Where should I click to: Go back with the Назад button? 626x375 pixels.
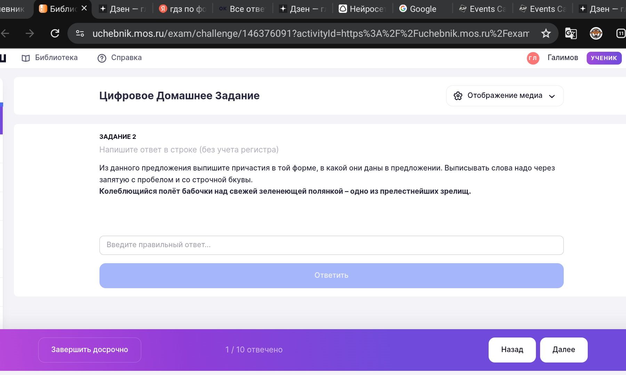click(512, 350)
